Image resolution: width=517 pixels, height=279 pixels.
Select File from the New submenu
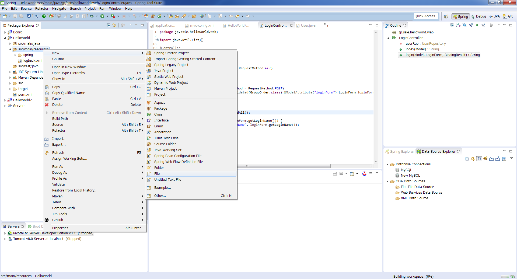[x=157, y=174]
